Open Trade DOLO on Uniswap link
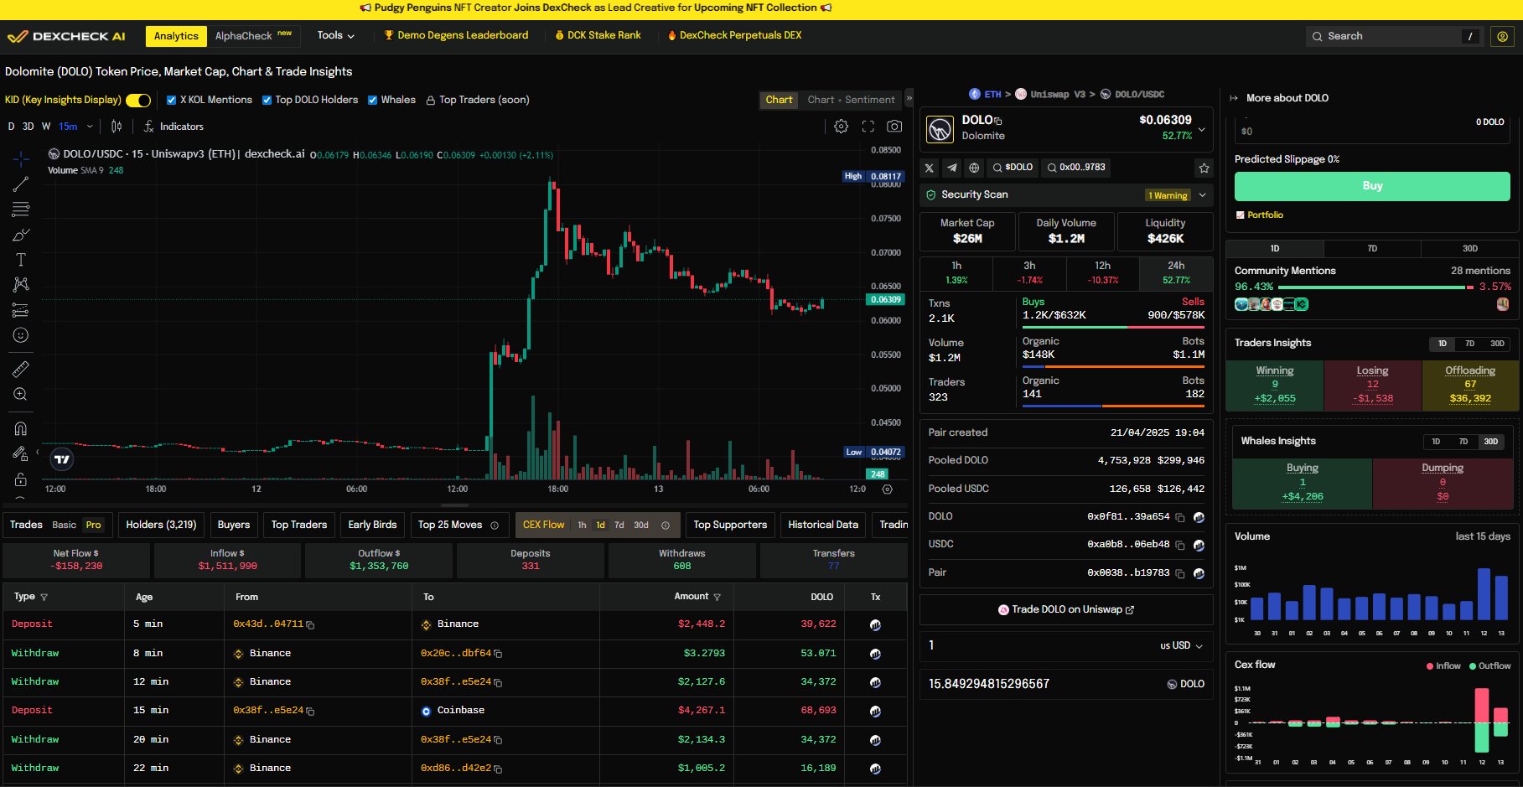This screenshot has width=1523, height=787. pyautogui.click(x=1066, y=609)
